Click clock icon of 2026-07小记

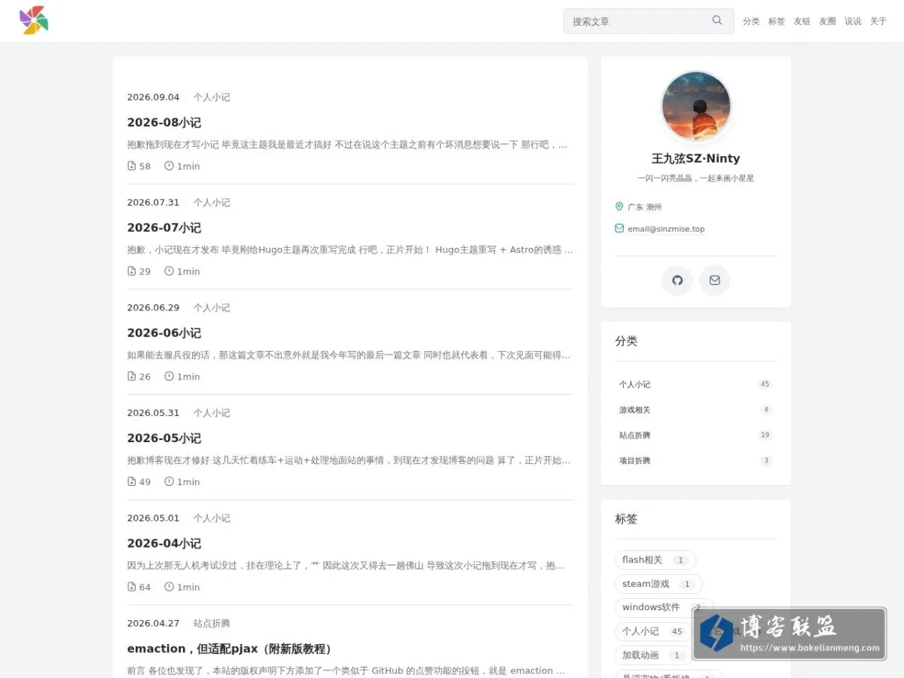169,271
